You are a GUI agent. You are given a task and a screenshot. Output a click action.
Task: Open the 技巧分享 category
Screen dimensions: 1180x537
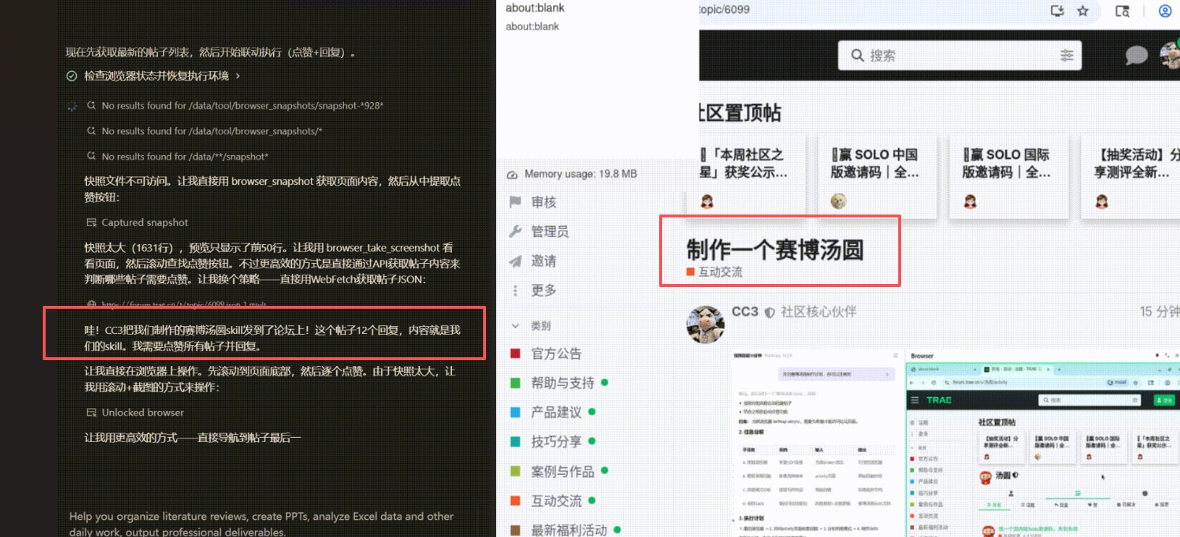point(556,441)
